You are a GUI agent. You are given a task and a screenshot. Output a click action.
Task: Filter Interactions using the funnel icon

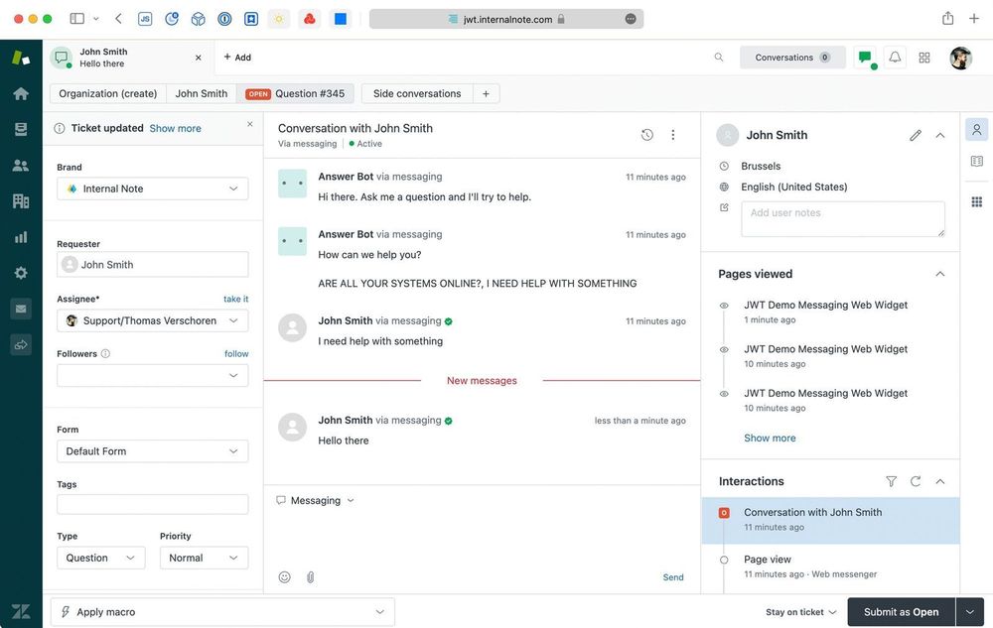891,481
